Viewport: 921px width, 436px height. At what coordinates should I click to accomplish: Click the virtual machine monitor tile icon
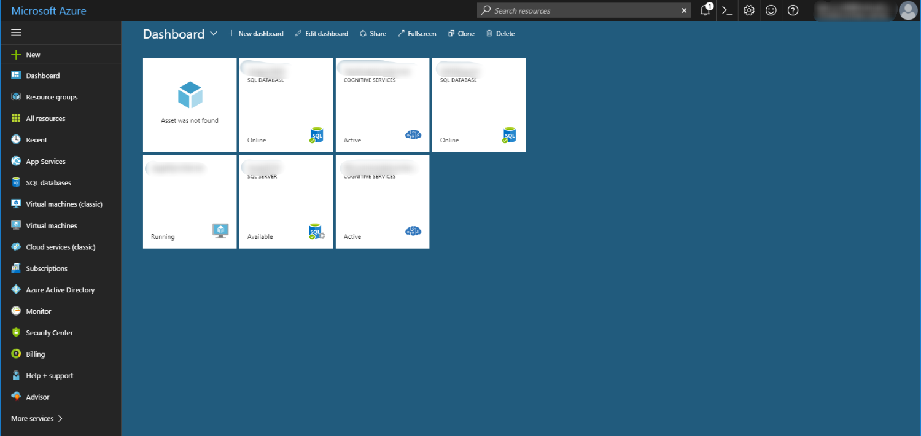tap(220, 230)
